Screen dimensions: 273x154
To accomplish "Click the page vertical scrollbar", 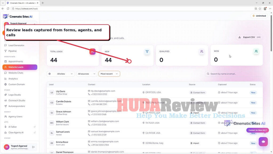I will point(271,33).
